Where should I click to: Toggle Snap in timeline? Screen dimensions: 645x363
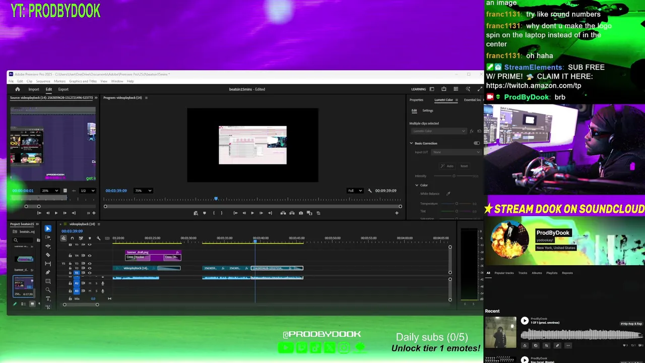[72, 238]
